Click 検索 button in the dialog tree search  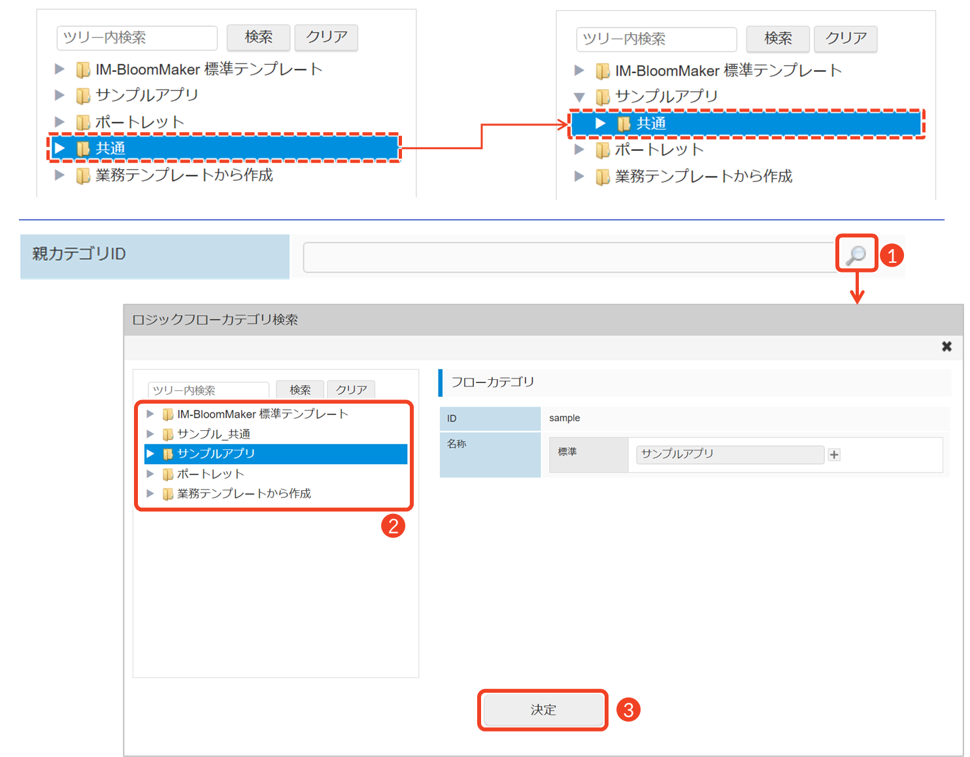coord(300,390)
